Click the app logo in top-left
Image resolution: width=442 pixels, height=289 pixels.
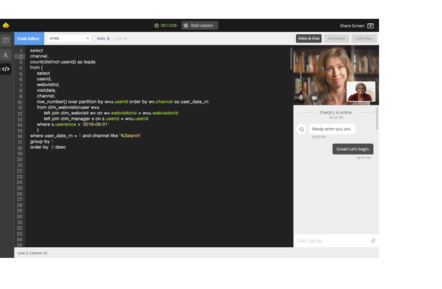(6, 25)
